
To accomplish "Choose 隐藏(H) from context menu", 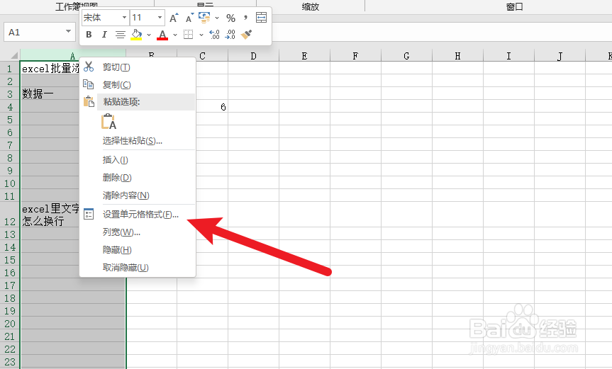I will tap(138, 250).
